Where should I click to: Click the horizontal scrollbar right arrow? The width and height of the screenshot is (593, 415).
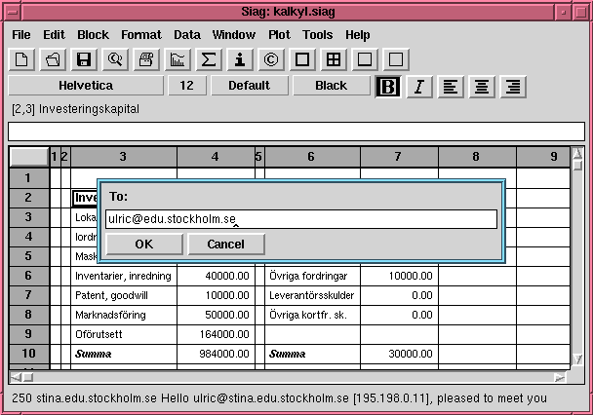(x=560, y=377)
